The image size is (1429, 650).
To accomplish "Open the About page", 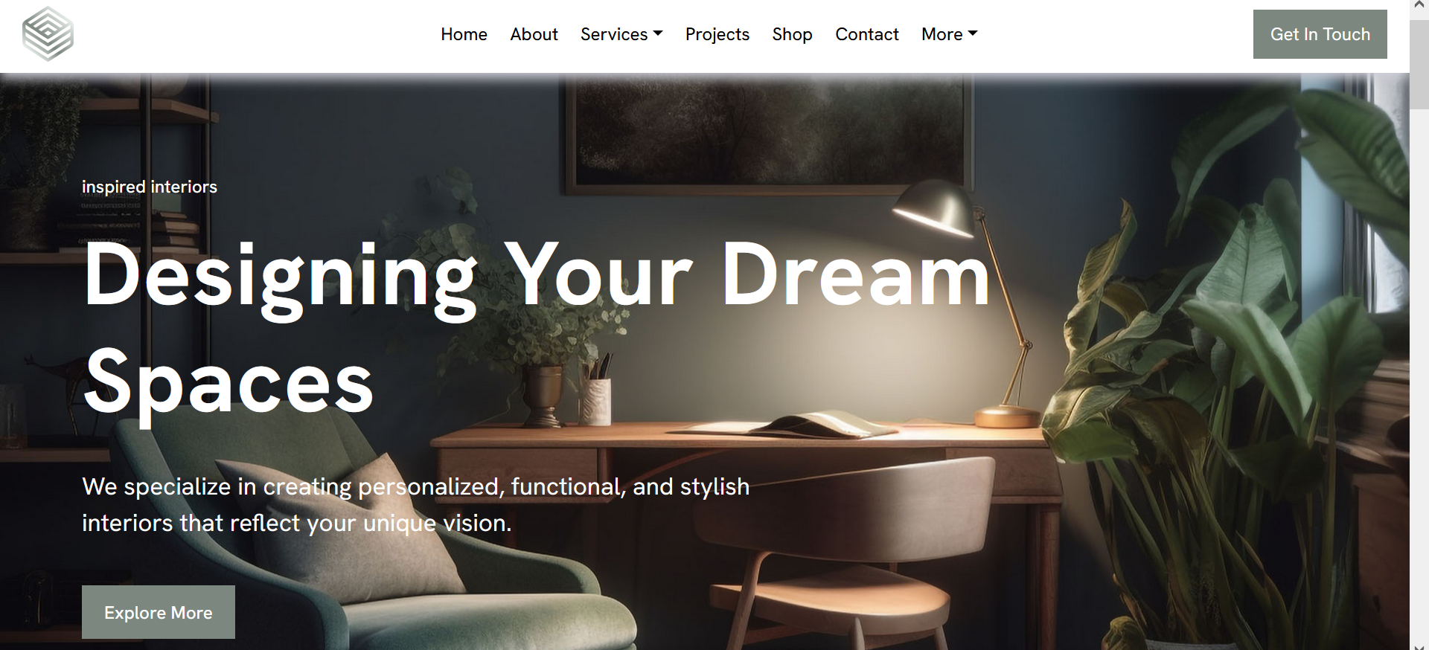I will 534,34.
